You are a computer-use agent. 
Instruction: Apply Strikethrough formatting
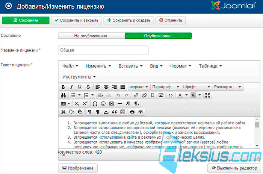88,87
